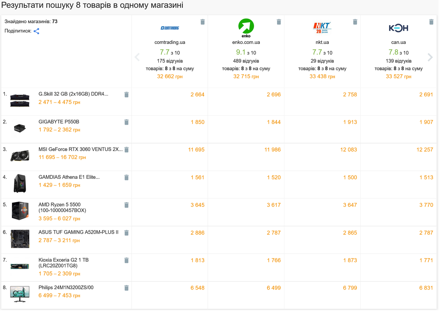Click the GIGABYTE P550B power supply thumbnail

[20, 128]
